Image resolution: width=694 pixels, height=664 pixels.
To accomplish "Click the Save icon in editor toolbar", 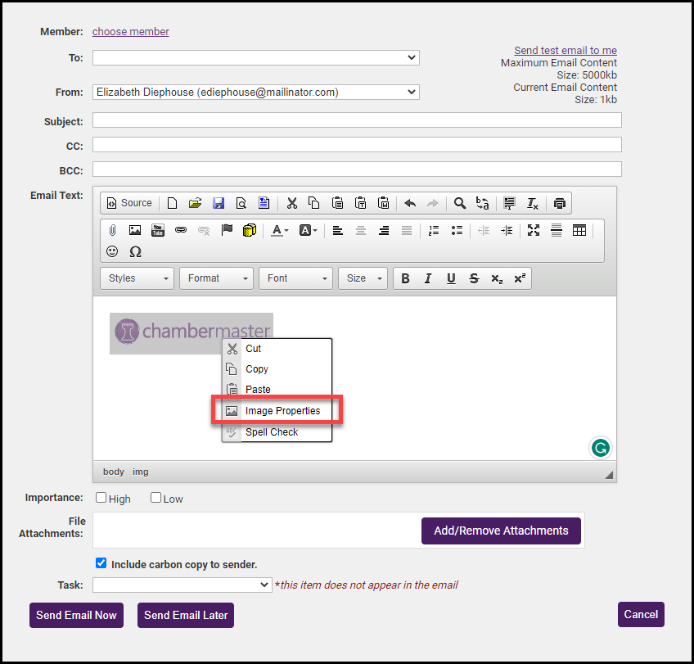I will point(218,203).
